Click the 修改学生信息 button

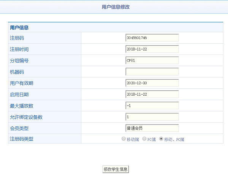(x=116, y=169)
